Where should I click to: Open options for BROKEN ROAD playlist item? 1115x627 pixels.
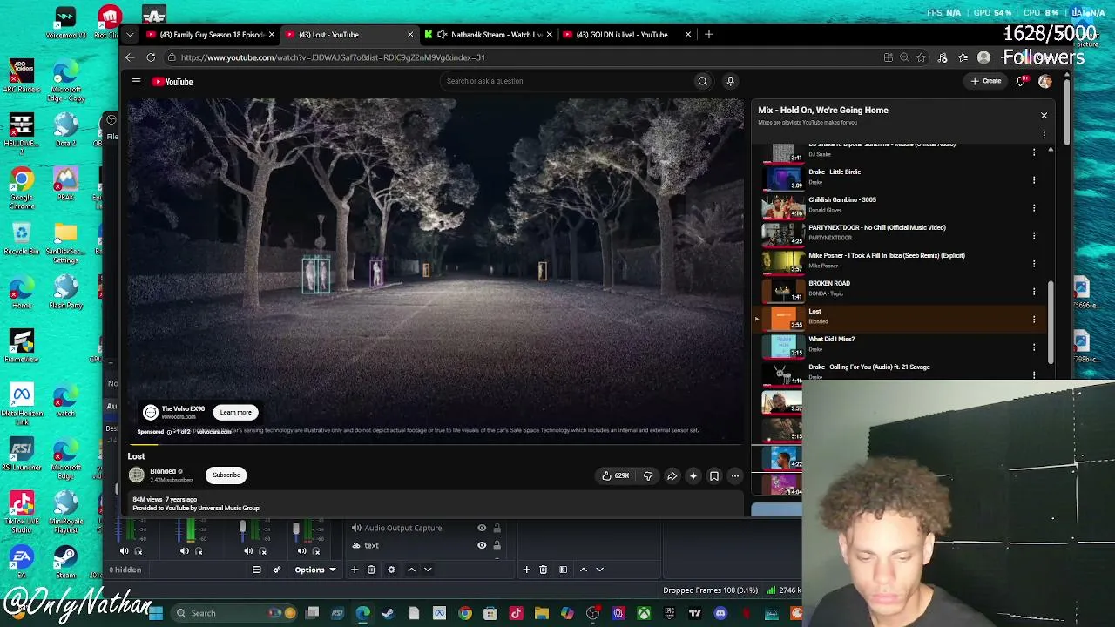pos(1034,291)
